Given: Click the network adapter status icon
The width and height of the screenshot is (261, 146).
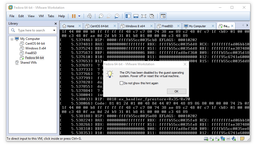Looking at the screenshot, I should tap(223, 139).
